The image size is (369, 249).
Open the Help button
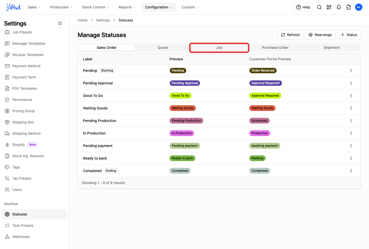(303, 7)
